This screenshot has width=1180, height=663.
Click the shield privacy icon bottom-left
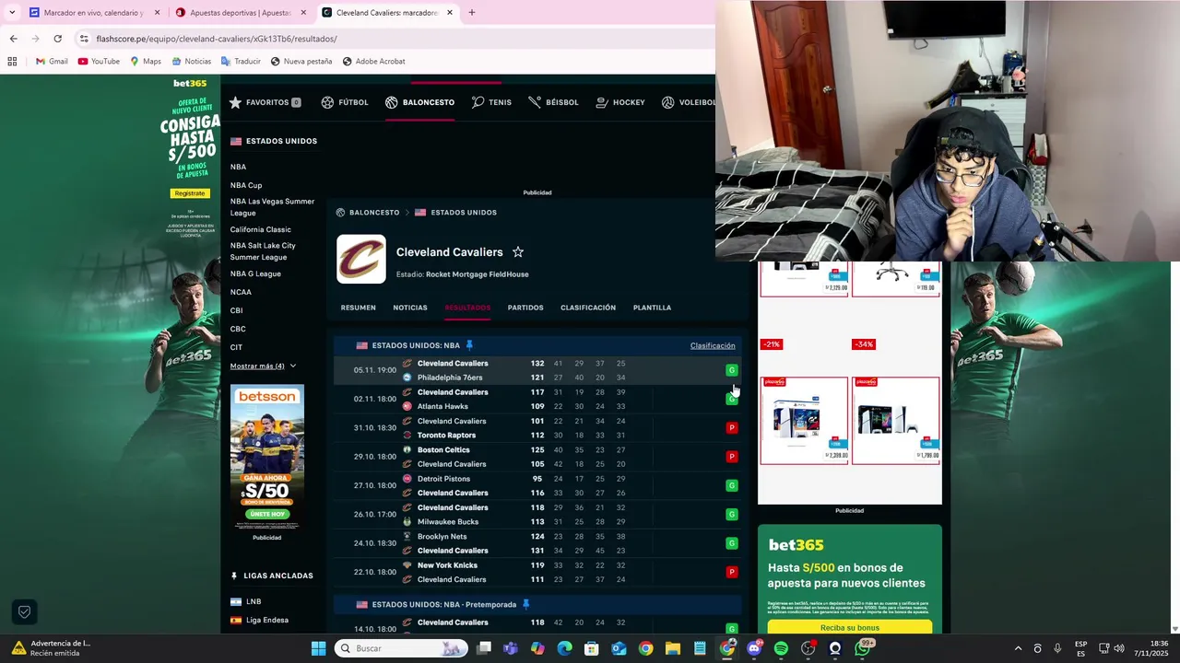pyautogui.click(x=24, y=611)
